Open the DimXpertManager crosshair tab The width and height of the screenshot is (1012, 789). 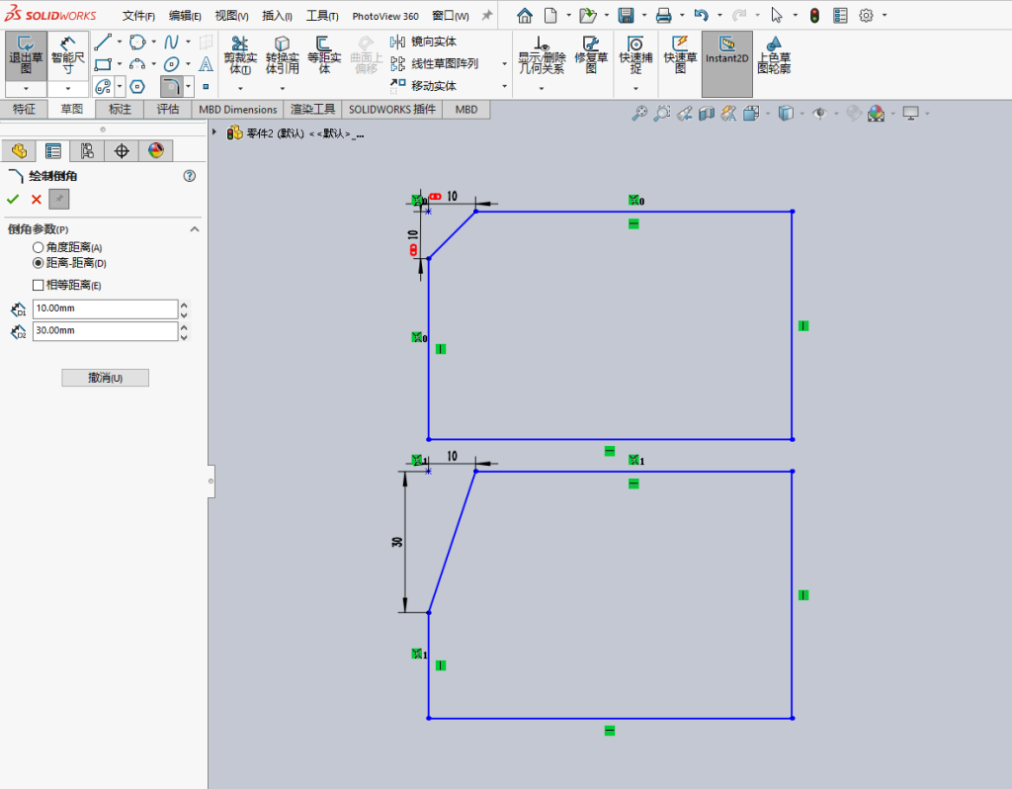pyautogui.click(x=122, y=151)
